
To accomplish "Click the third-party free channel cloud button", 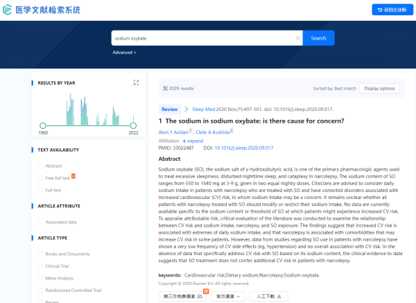I will (x=182, y=296).
